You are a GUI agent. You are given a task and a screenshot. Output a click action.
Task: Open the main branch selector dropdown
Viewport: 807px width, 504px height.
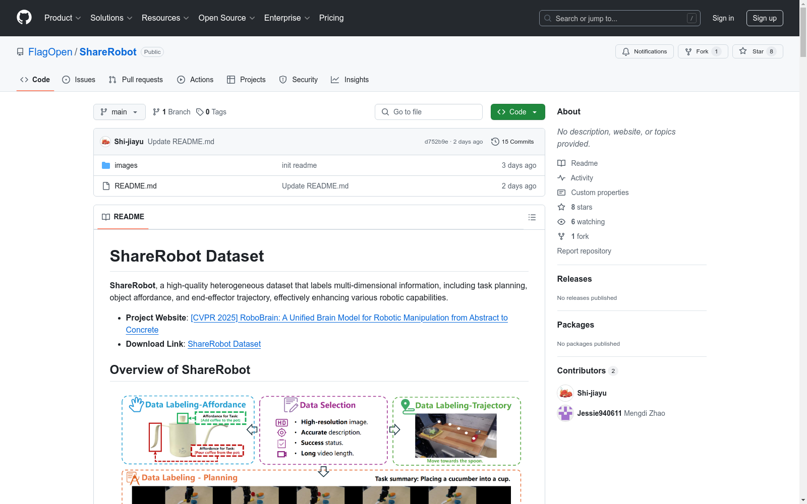coord(120,112)
